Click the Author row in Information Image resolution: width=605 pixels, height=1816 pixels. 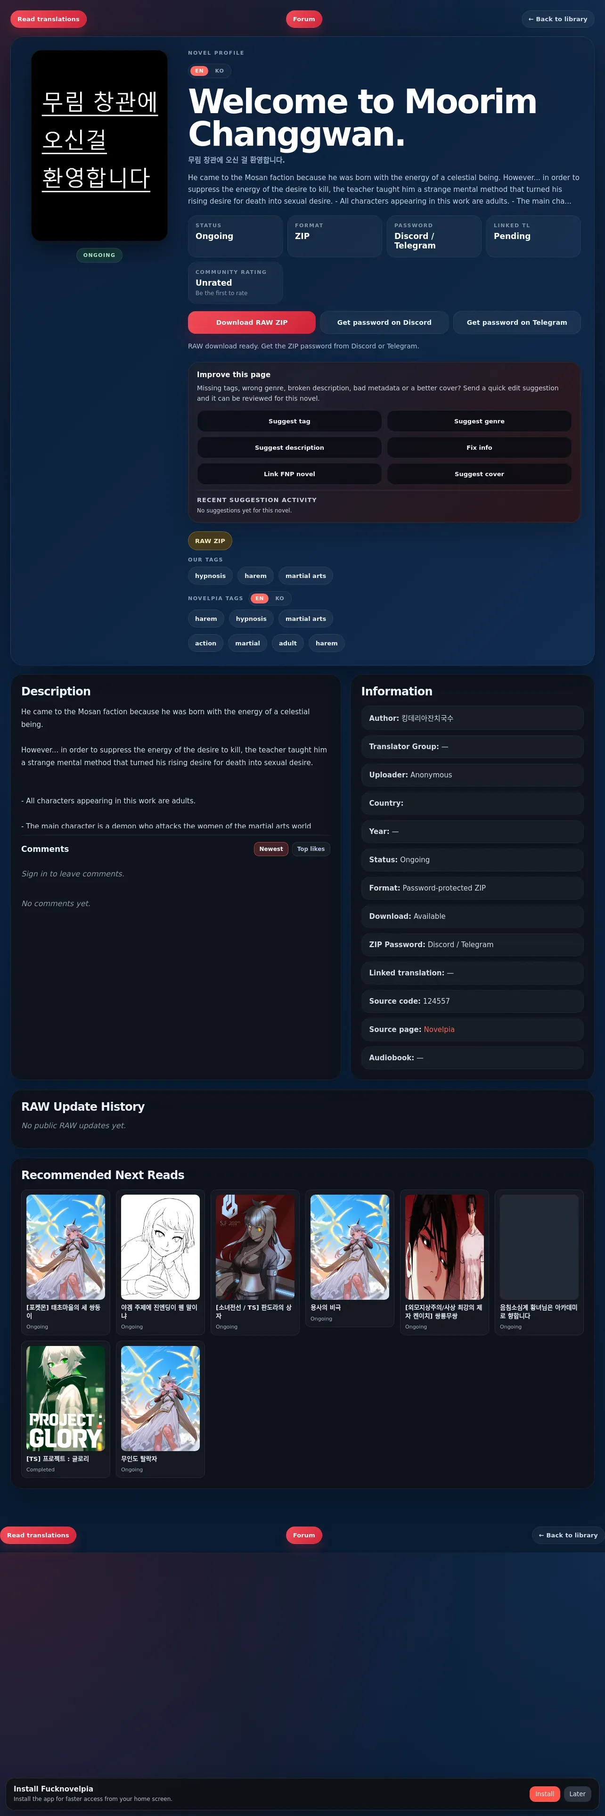pos(473,718)
